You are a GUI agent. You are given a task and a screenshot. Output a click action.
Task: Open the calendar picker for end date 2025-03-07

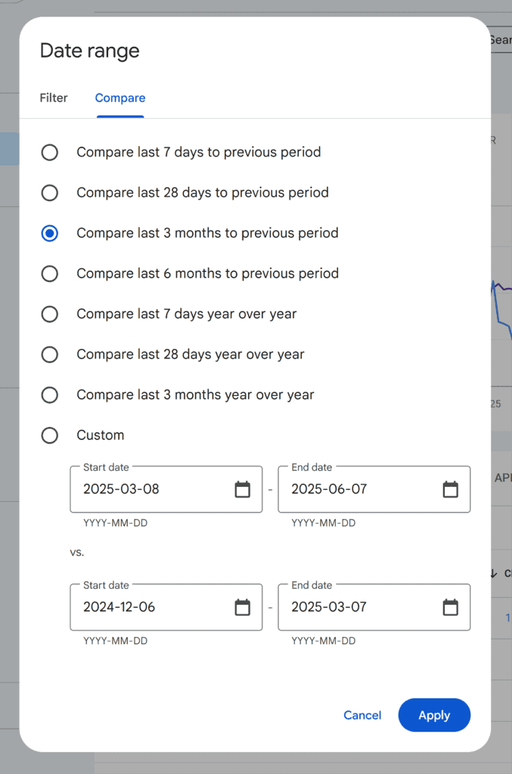click(x=451, y=608)
